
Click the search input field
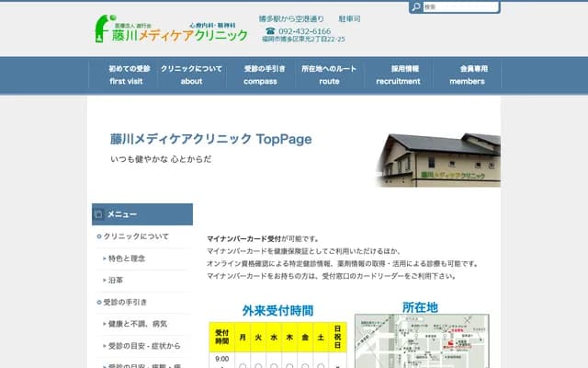tap(461, 6)
